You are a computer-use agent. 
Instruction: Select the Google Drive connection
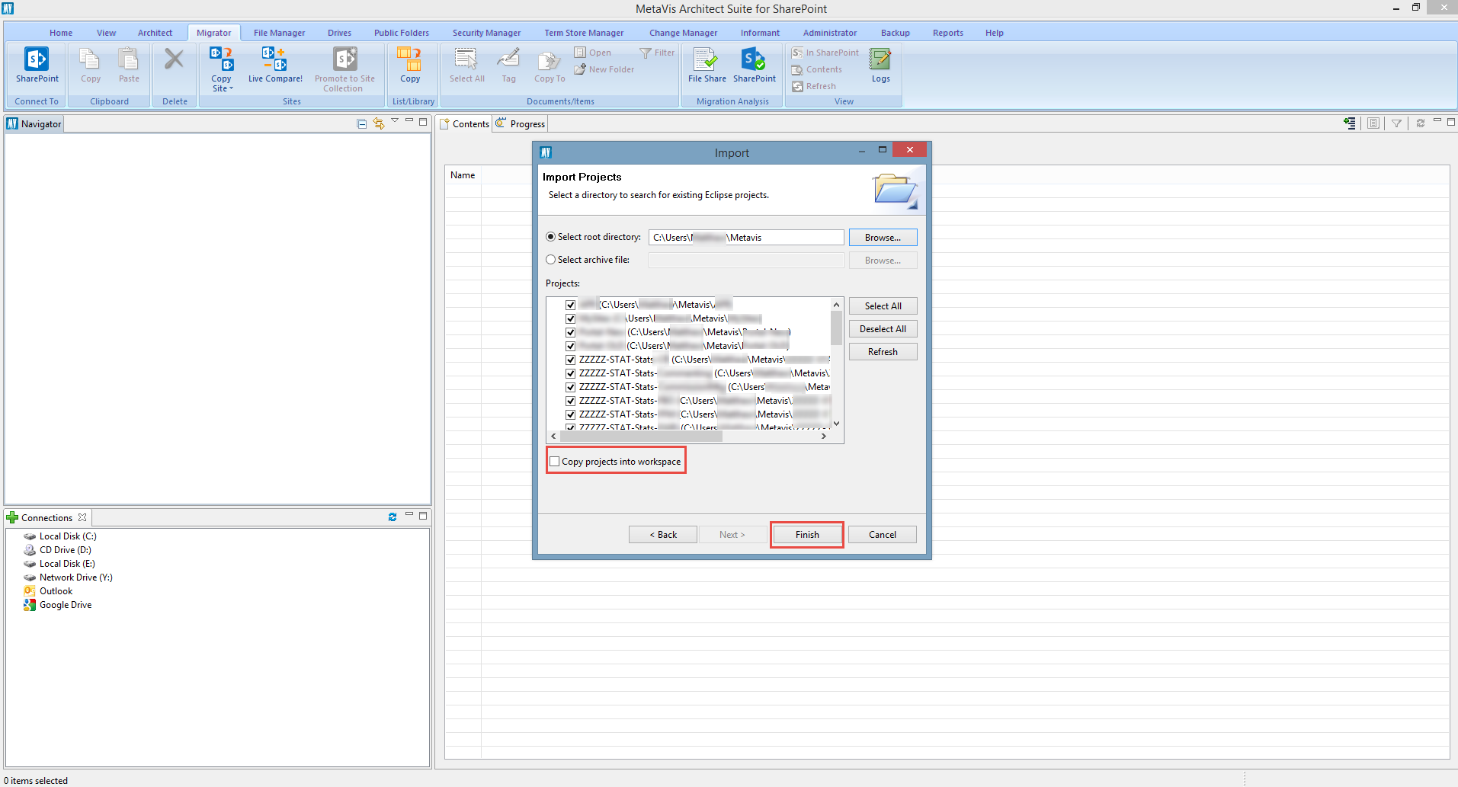point(65,605)
